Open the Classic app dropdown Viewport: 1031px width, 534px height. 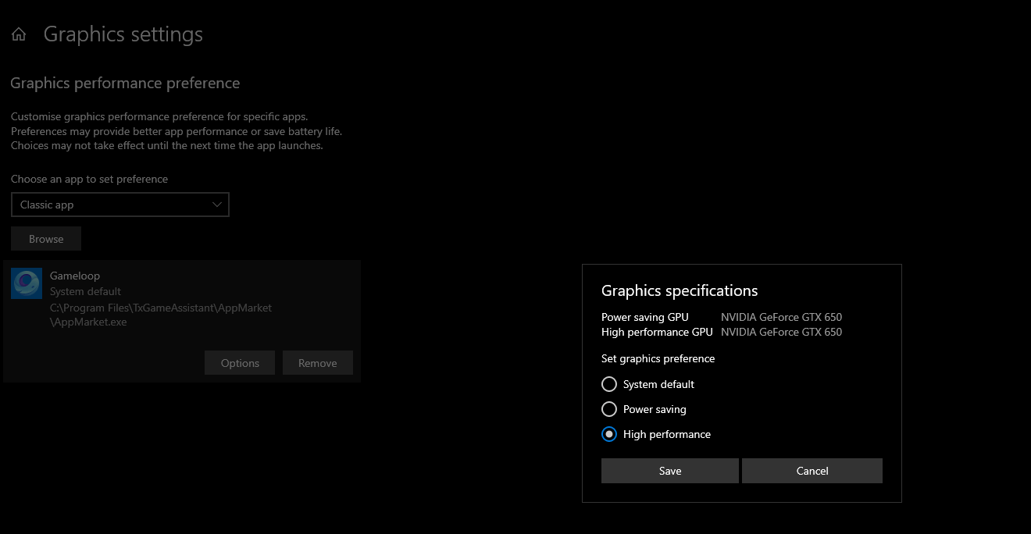(120, 205)
